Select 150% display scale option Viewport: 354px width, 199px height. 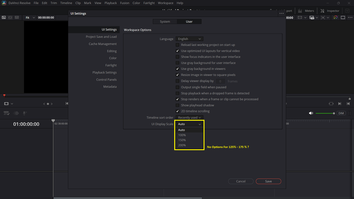point(189,140)
